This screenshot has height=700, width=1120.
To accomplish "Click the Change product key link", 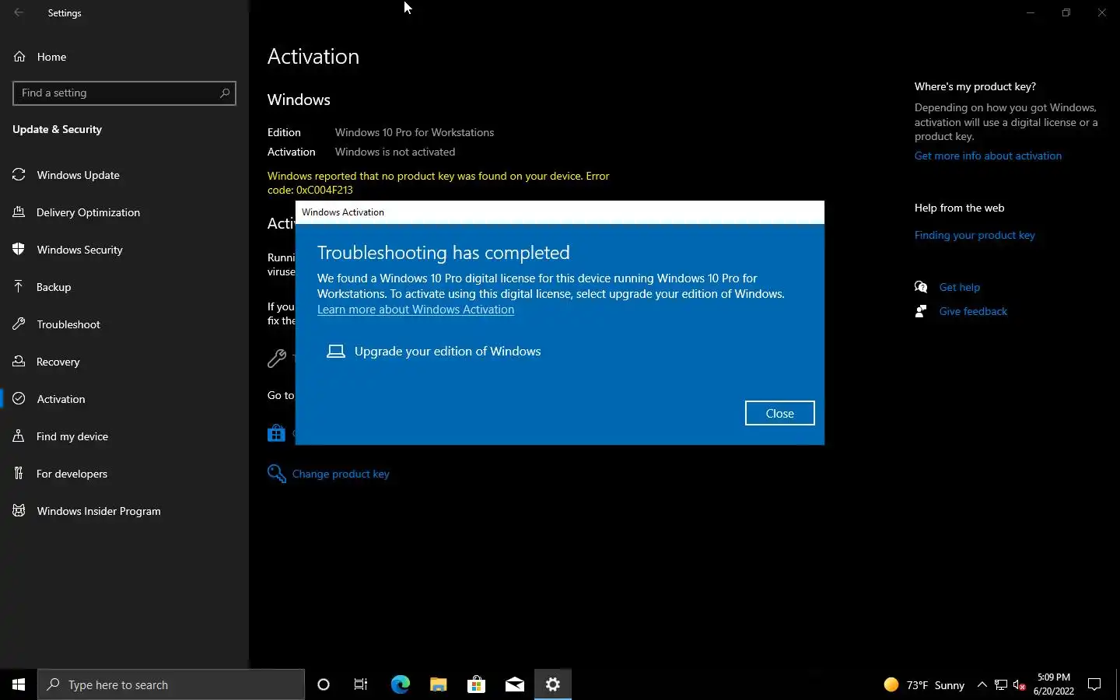I will (341, 474).
